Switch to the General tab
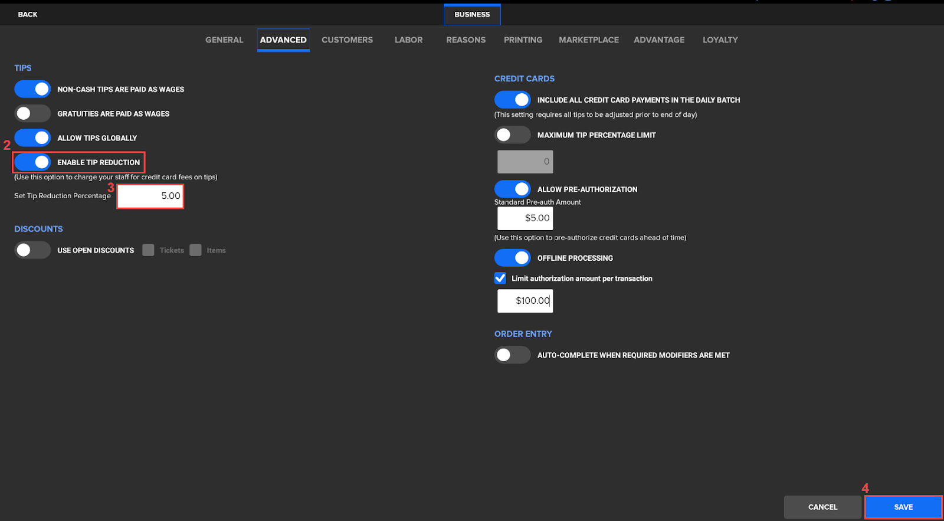Viewport: 944px width, 521px height. tap(224, 40)
